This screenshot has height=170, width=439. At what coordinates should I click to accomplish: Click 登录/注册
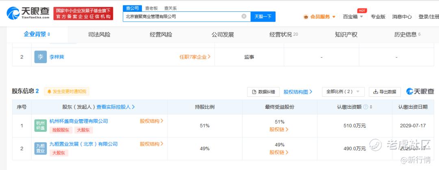click(x=428, y=17)
